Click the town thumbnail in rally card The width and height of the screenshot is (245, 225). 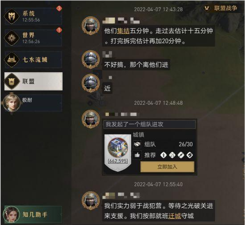coord(118,153)
